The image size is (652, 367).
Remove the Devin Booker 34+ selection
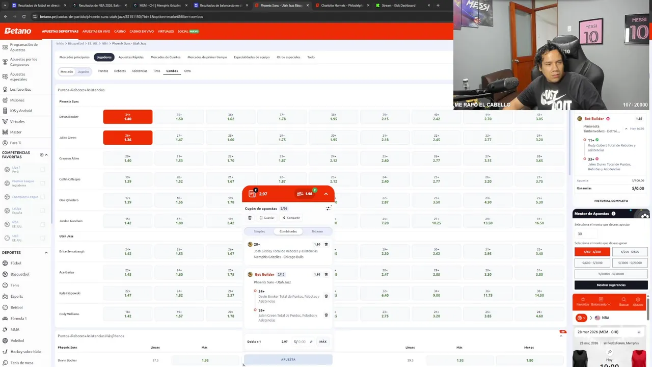click(327, 296)
